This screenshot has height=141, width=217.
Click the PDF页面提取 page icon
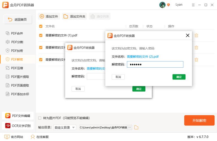coord(7,85)
